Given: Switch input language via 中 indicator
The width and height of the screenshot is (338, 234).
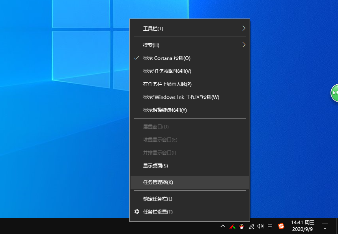Looking at the screenshot, I should click(270, 226).
